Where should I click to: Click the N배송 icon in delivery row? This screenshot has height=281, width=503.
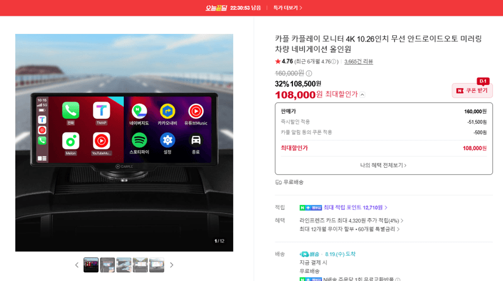[x=309, y=254]
